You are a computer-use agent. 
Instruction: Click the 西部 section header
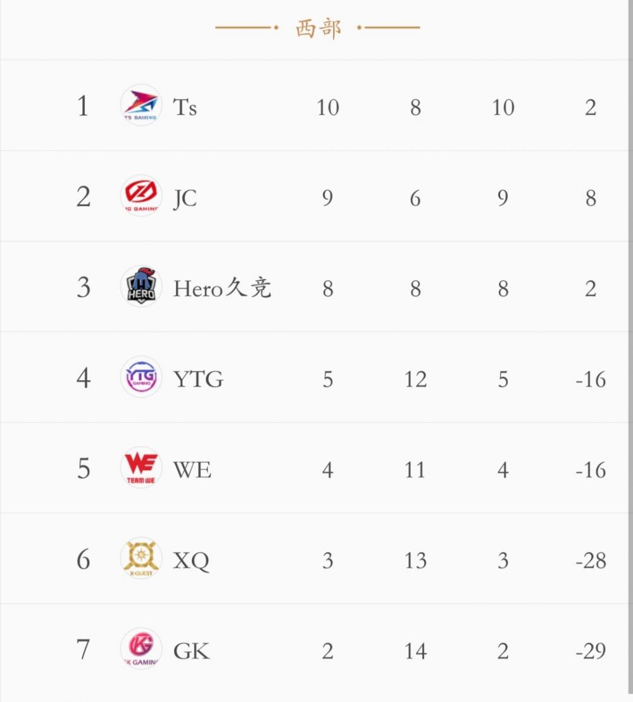318,29
